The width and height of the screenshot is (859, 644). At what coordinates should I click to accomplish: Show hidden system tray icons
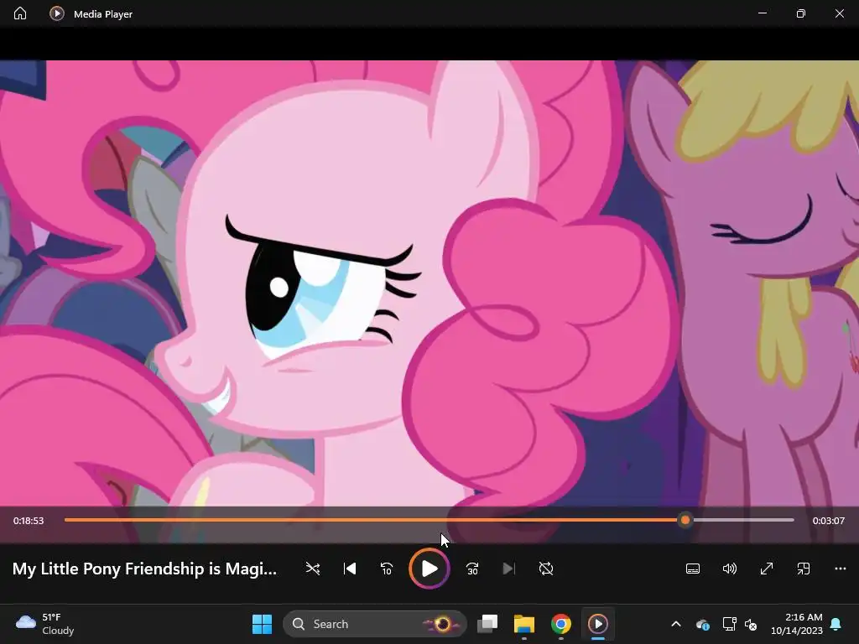coord(676,624)
